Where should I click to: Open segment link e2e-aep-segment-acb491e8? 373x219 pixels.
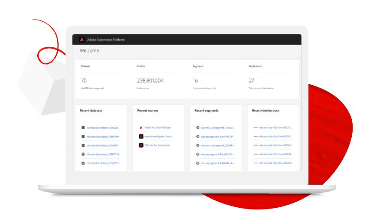(218, 136)
